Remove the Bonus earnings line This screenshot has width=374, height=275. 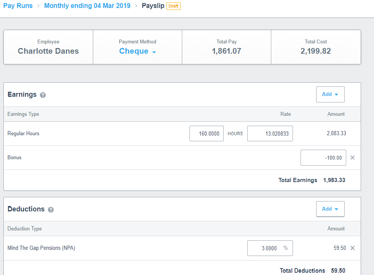352,157
